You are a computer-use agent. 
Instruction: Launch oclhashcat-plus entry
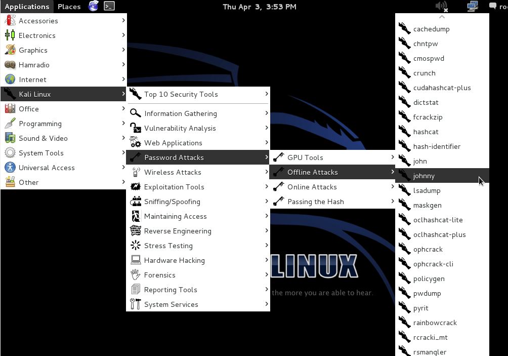[442, 234]
